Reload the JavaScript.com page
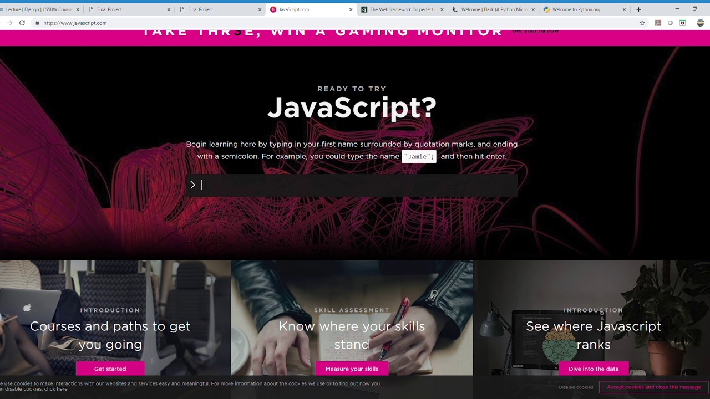The height and width of the screenshot is (399, 710). (x=22, y=23)
